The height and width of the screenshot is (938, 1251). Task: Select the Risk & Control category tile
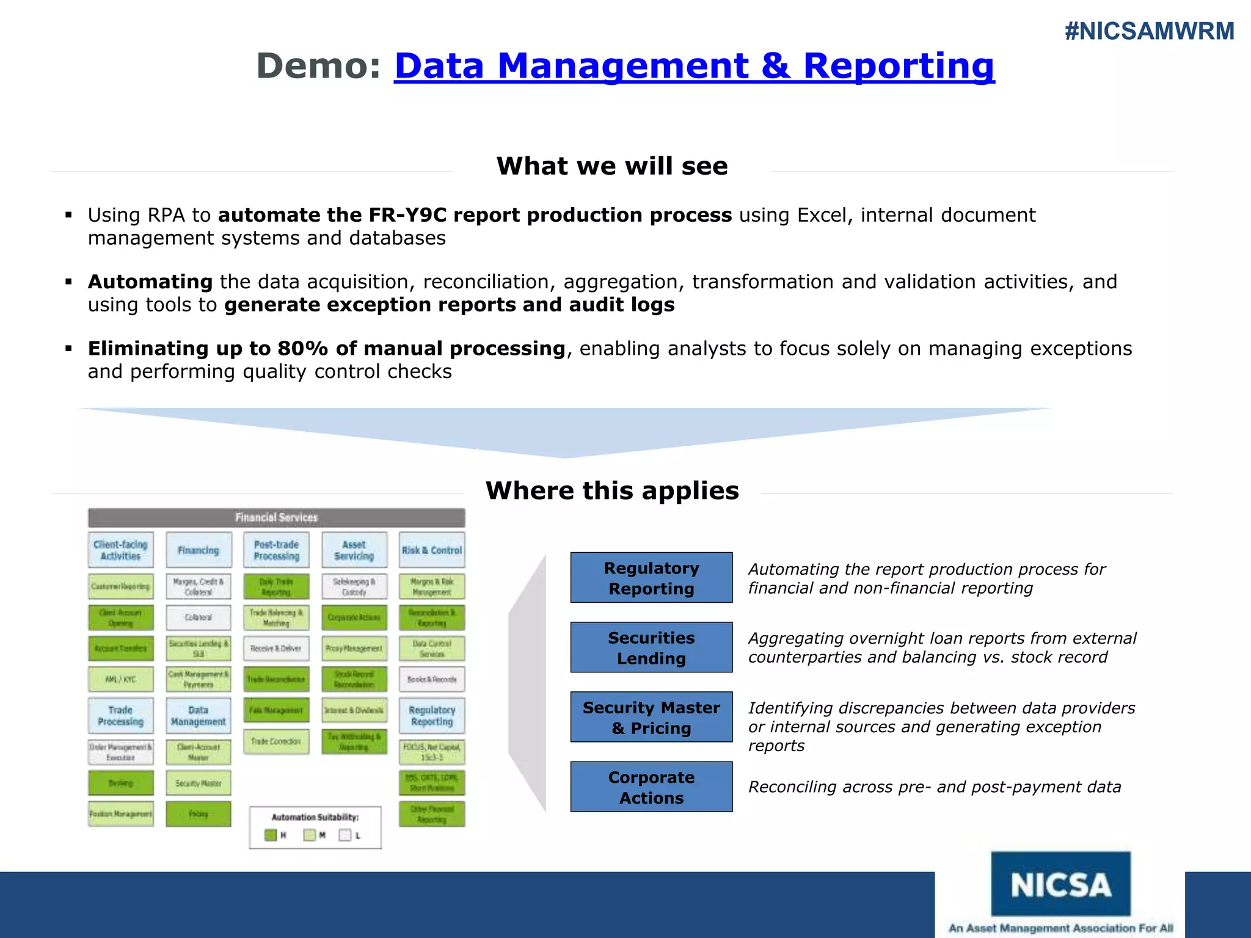point(432,550)
